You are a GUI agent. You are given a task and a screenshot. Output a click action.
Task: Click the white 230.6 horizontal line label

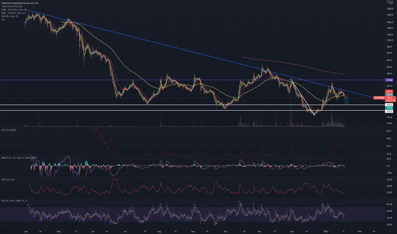(x=389, y=105)
